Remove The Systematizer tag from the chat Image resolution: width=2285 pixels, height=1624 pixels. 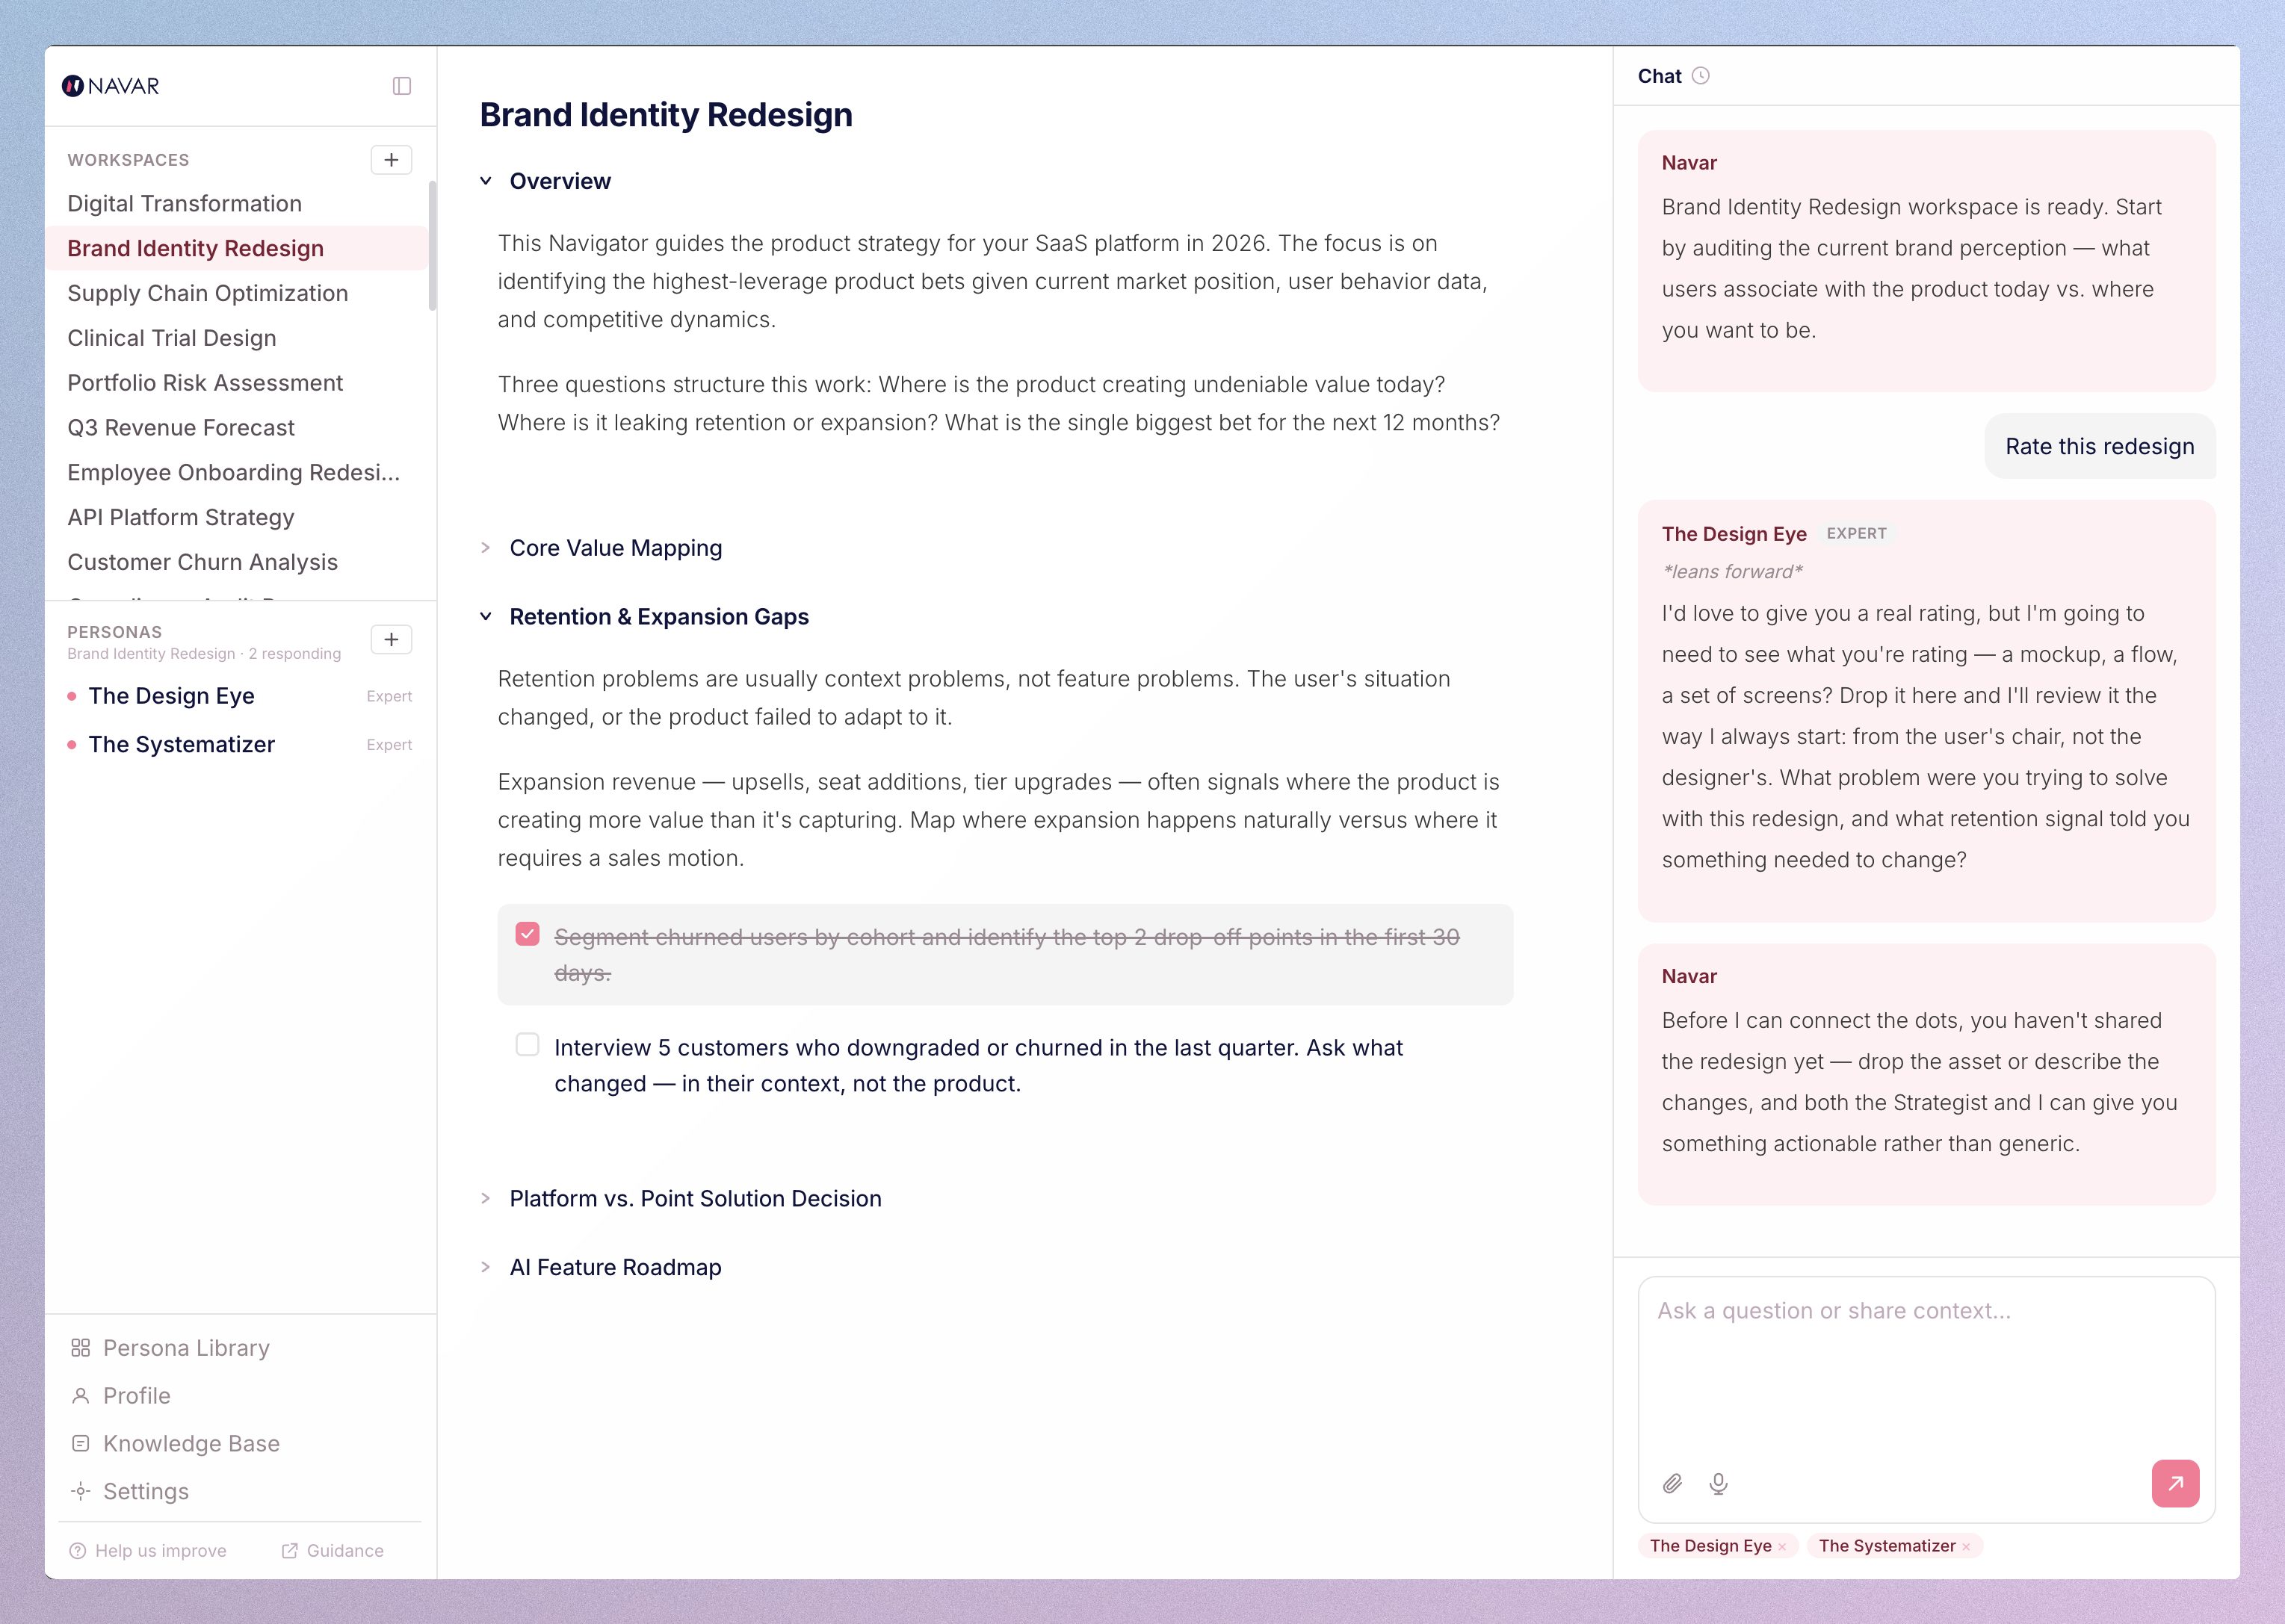1966,1547
